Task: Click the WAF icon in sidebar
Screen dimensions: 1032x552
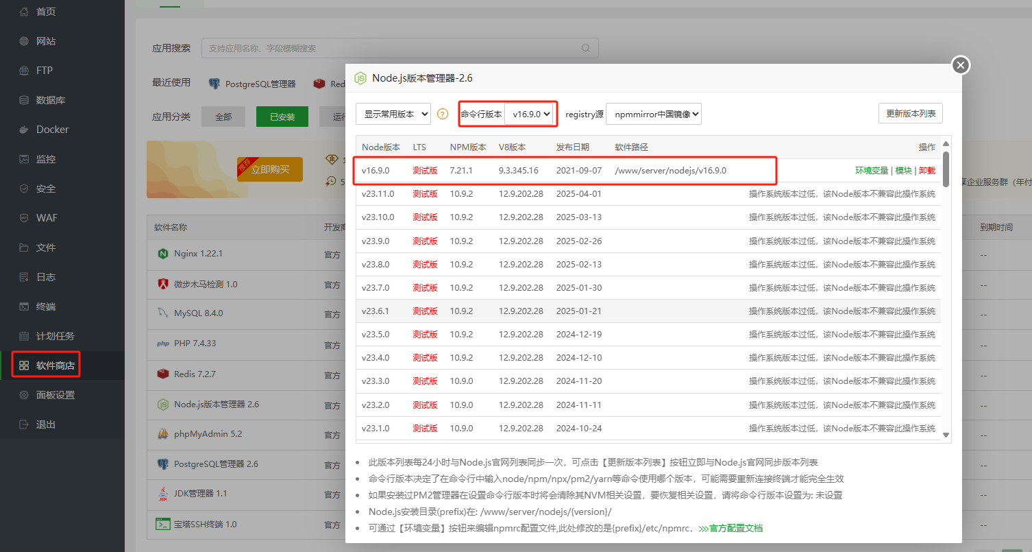Action: (x=24, y=218)
